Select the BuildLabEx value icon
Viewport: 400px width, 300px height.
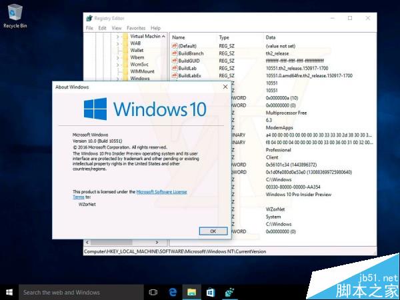[175, 75]
